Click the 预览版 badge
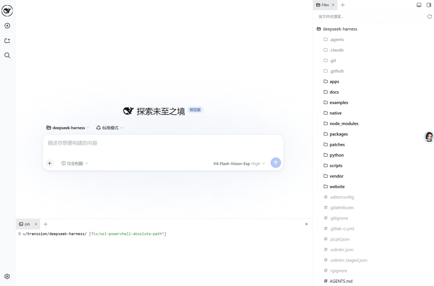This screenshot has width=434, height=286. point(195,110)
